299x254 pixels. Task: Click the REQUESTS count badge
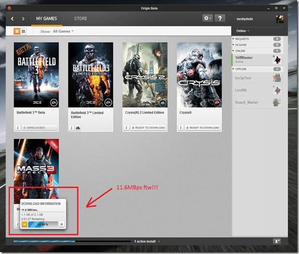tap(277, 39)
